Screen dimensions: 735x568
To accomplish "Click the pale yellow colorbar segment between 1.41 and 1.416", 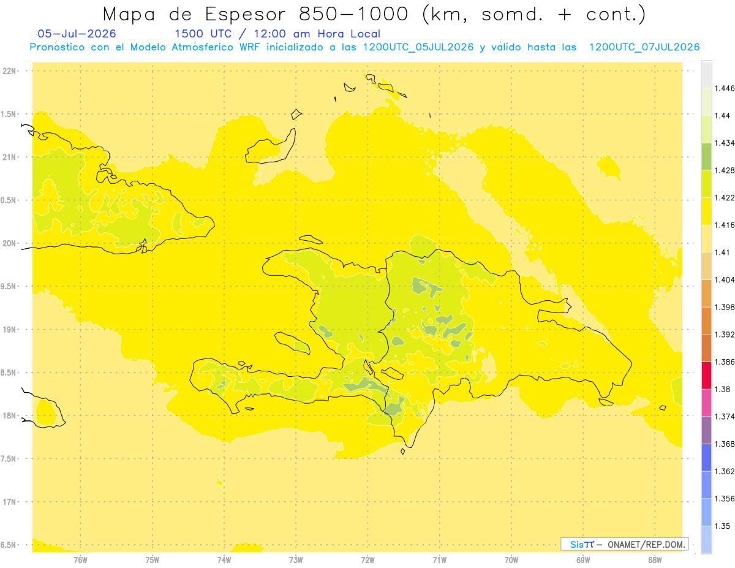I will [x=706, y=239].
